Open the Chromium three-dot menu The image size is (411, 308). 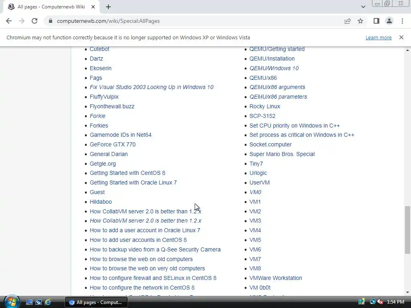tap(402, 21)
